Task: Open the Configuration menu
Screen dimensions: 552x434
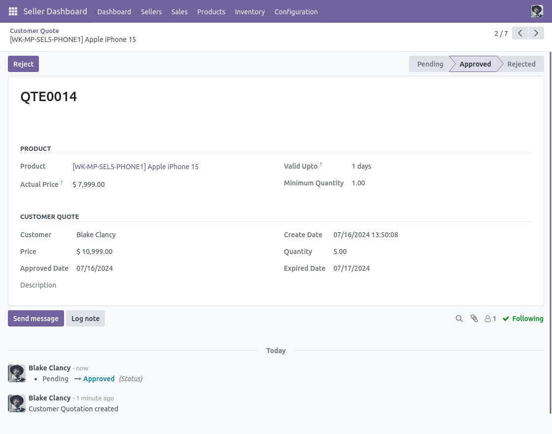Action: point(296,12)
